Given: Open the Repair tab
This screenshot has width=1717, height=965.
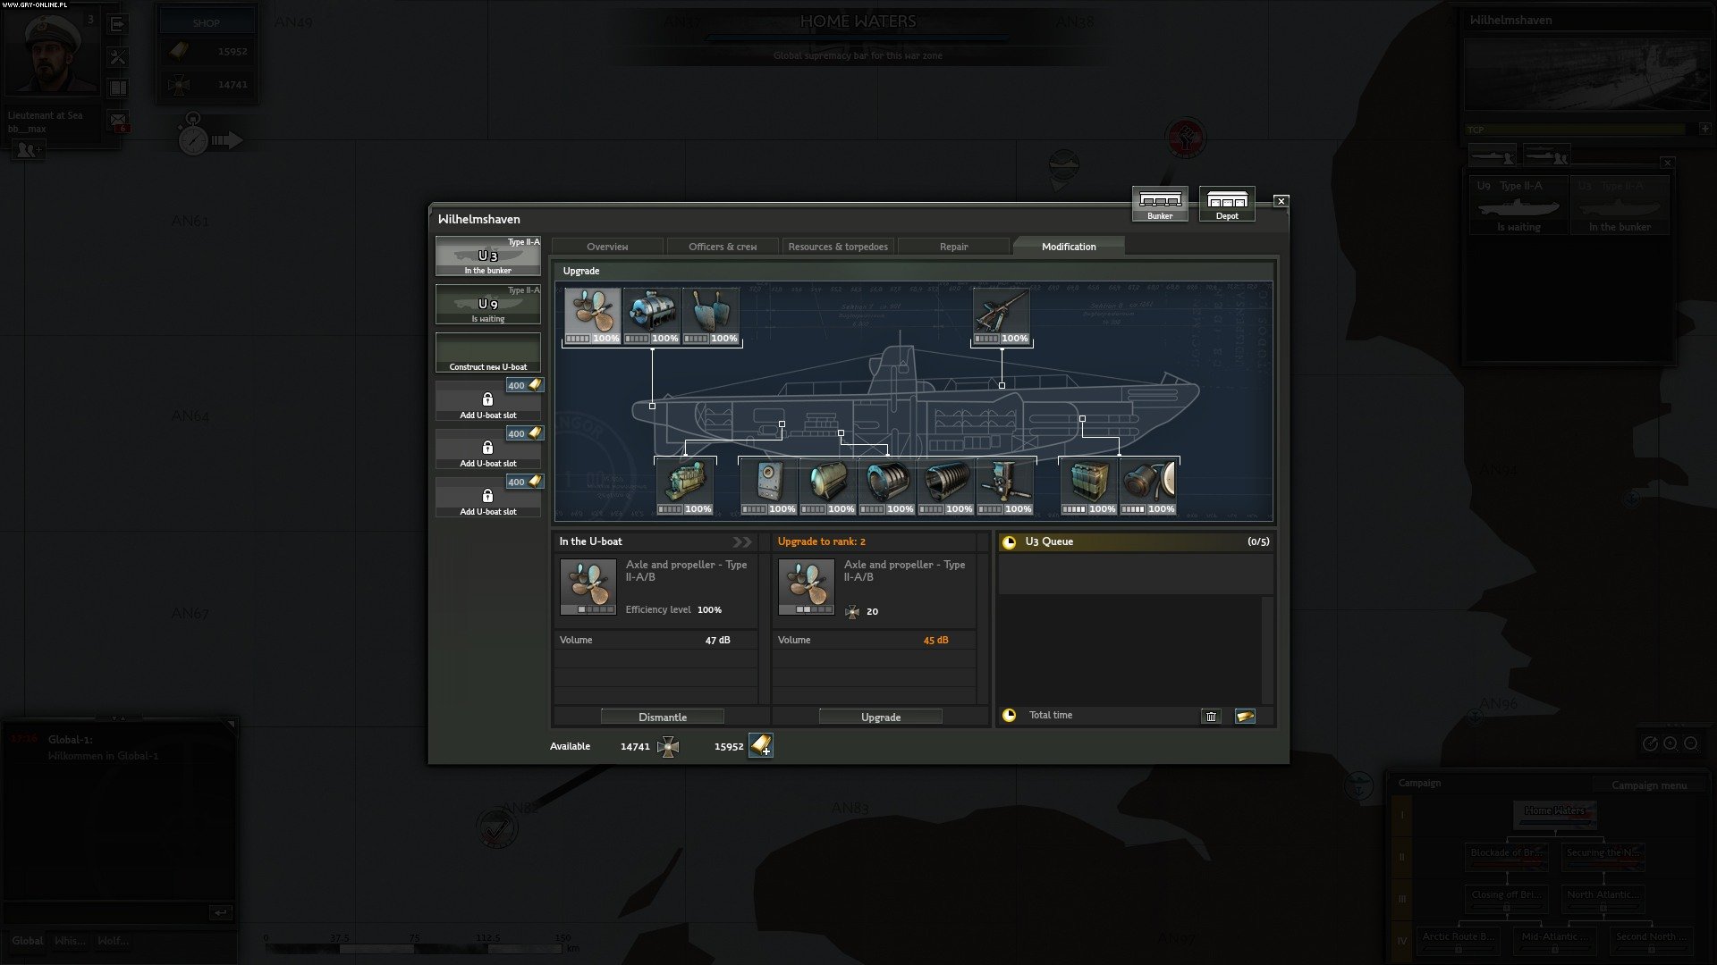Looking at the screenshot, I should [x=953, y=247].
